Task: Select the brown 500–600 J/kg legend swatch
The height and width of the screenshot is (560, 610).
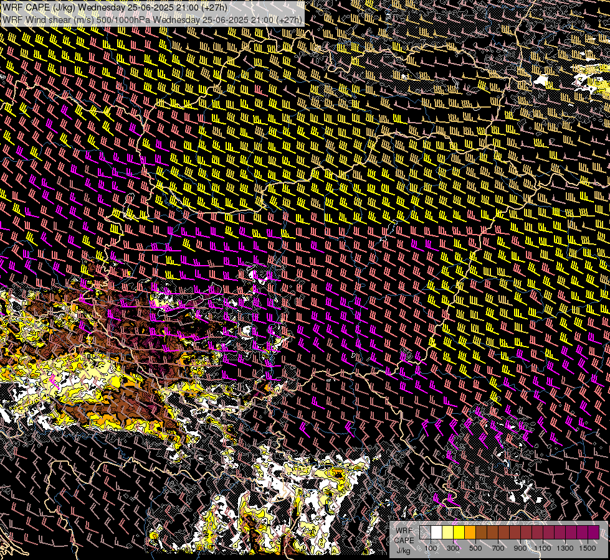Action: (481, 533)
